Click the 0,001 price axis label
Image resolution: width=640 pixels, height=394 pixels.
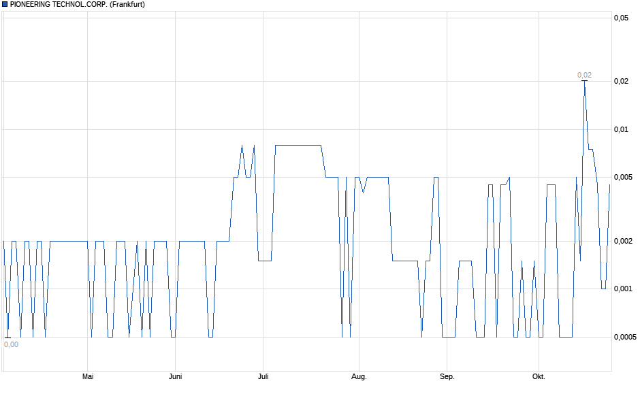[623, 289]
